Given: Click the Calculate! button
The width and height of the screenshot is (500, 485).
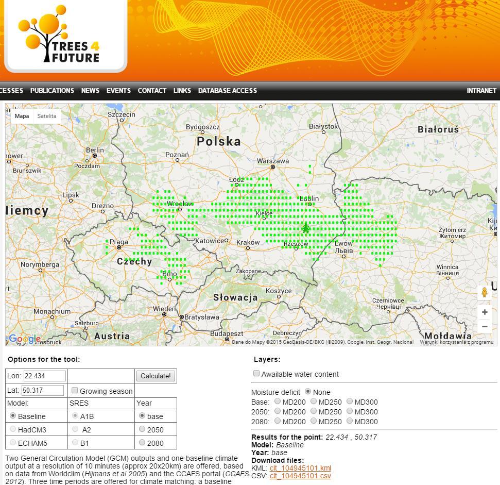Looking at the screenshot, I should [x=156, y=376].
